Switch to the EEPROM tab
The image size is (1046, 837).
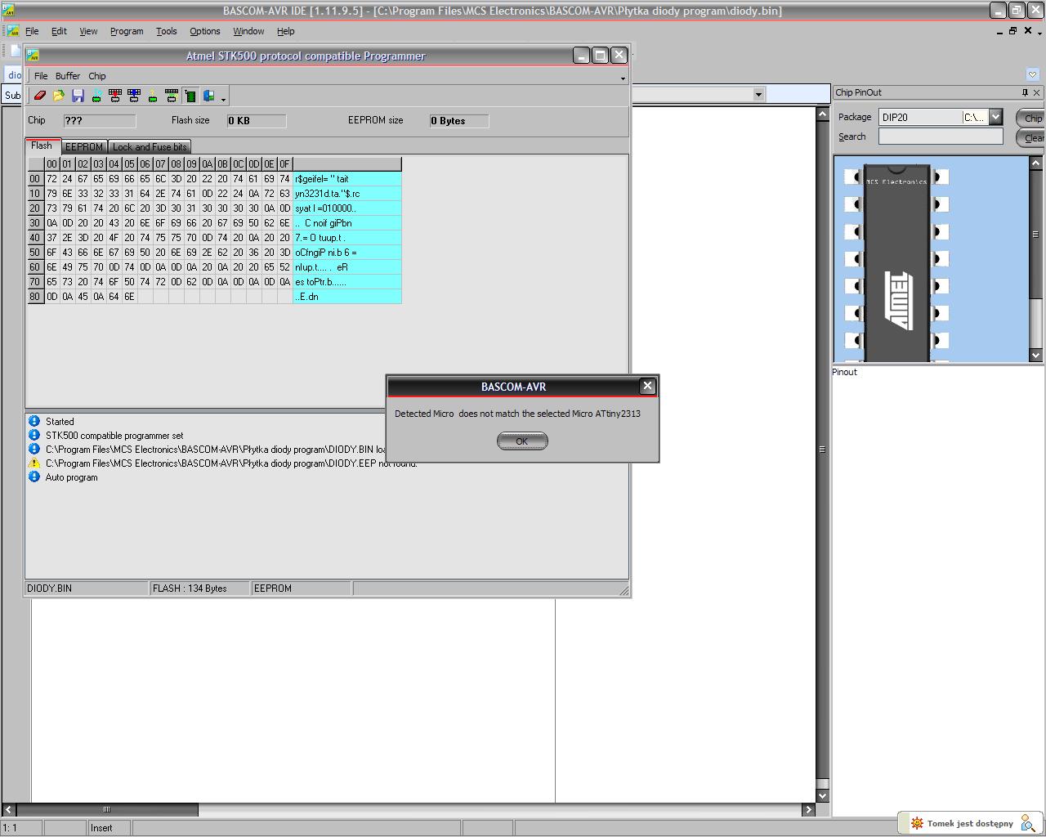coord(84,147)
